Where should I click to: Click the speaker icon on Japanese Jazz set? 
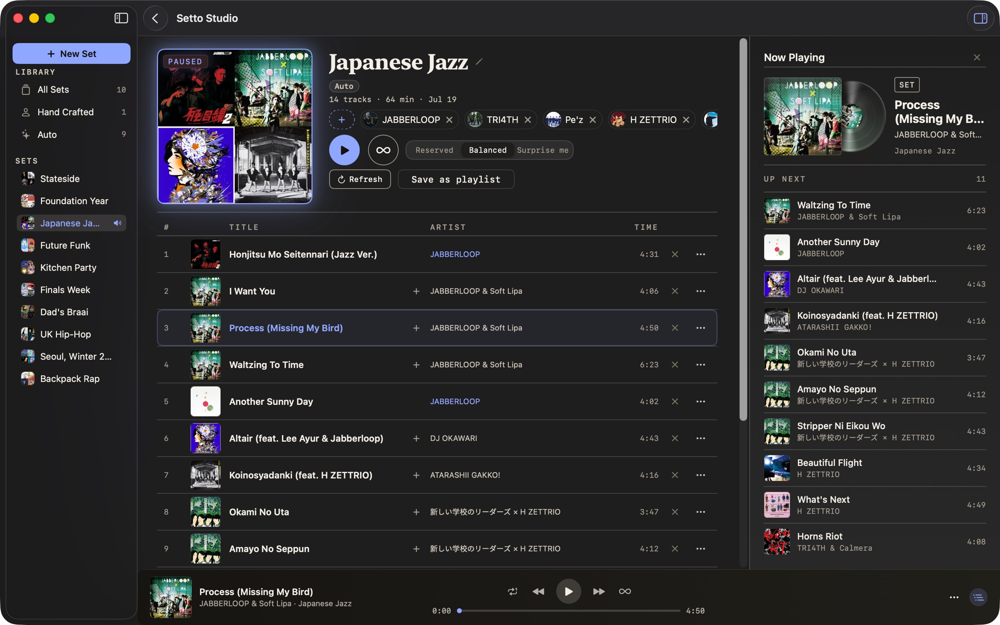click(117, 223)
